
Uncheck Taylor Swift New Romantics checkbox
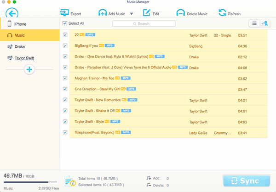(65, 100)
